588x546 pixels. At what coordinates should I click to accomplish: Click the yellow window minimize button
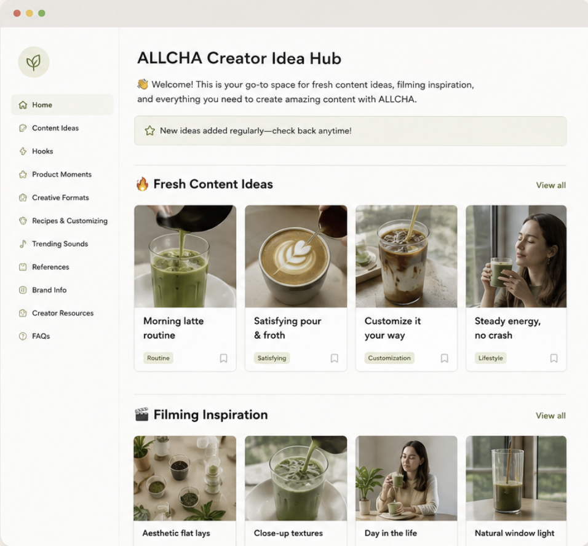pyautogui.click(x=30, y=14)
